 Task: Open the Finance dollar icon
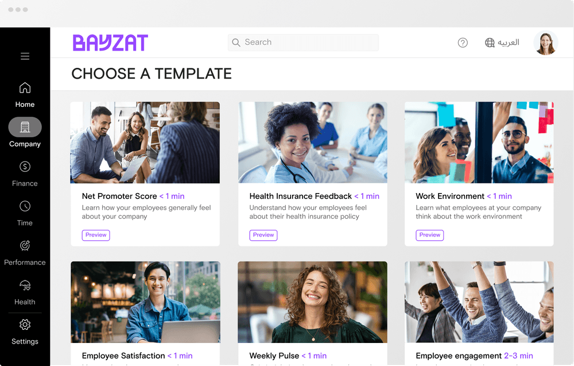click(25, 167)
